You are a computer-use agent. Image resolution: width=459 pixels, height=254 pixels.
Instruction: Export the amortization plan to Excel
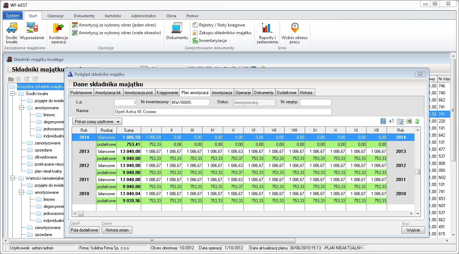[x=409, y=121]
